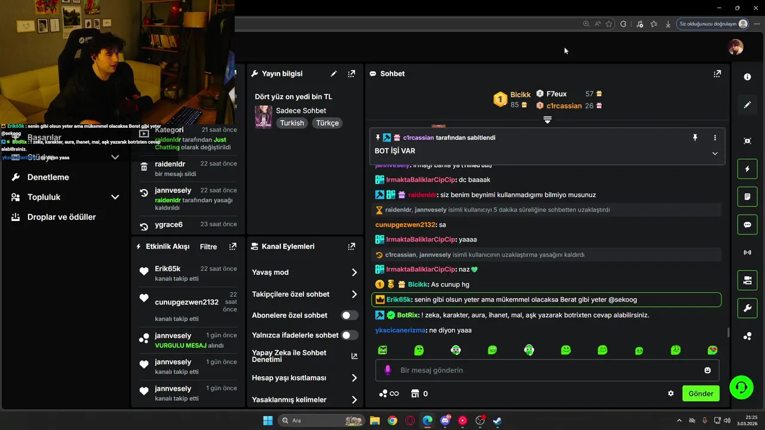Image resolution: width=765 pixels, height=430 pixels.
Task: Collapse the gift leaderboard with the down arrow
Action: tap(547, 120)
